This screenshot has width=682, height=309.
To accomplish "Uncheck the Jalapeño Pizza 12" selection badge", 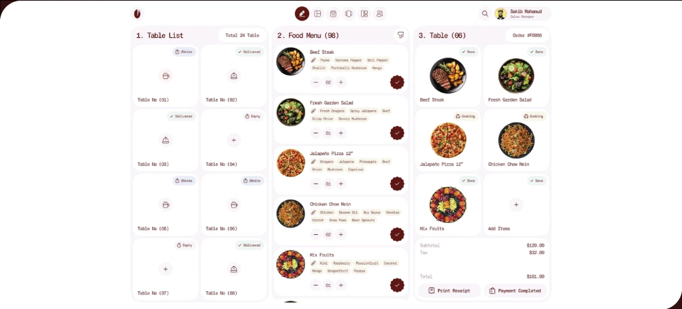I will point(397,184).
